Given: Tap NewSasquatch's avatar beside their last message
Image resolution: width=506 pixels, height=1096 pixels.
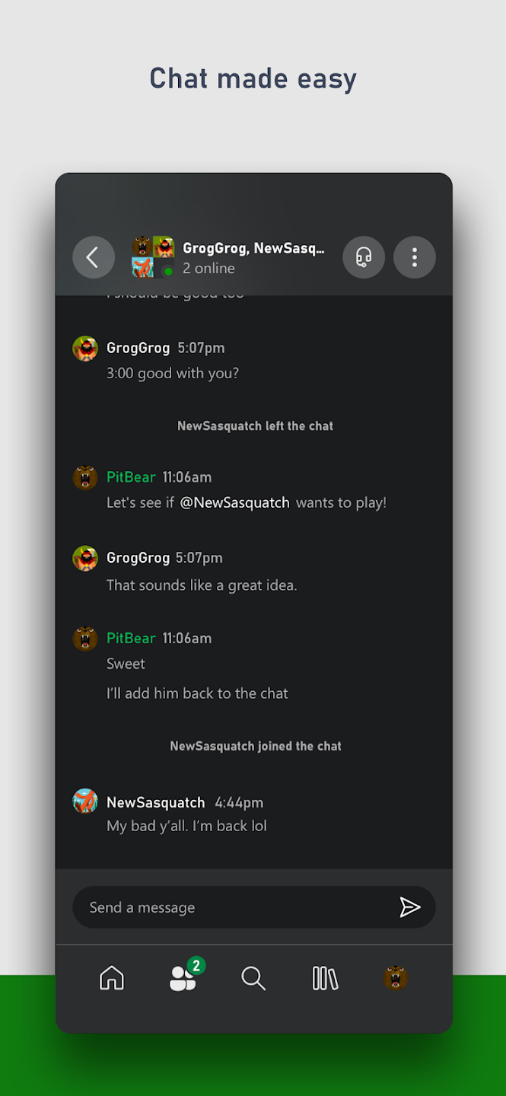Looking at the screenshot, I should (x=85, y=801).
